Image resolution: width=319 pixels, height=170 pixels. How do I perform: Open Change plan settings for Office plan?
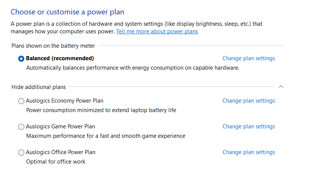248,152
